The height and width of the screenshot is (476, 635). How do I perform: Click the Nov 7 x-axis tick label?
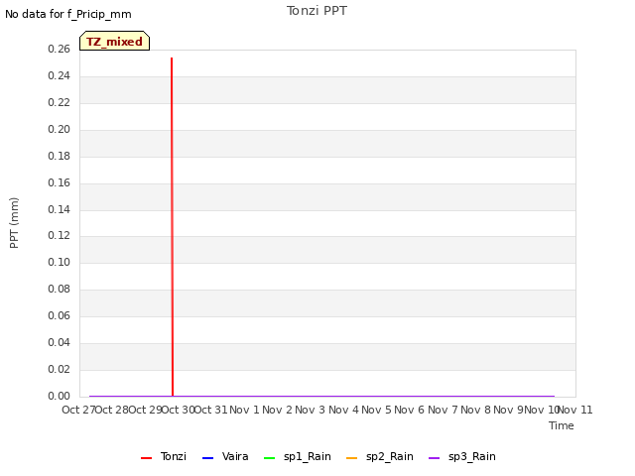[x=443, y=410]
